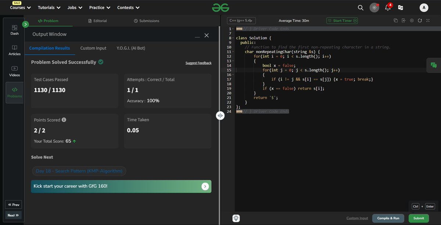
Task: Minimize the Output Window panel
Action: click(197, 36)
